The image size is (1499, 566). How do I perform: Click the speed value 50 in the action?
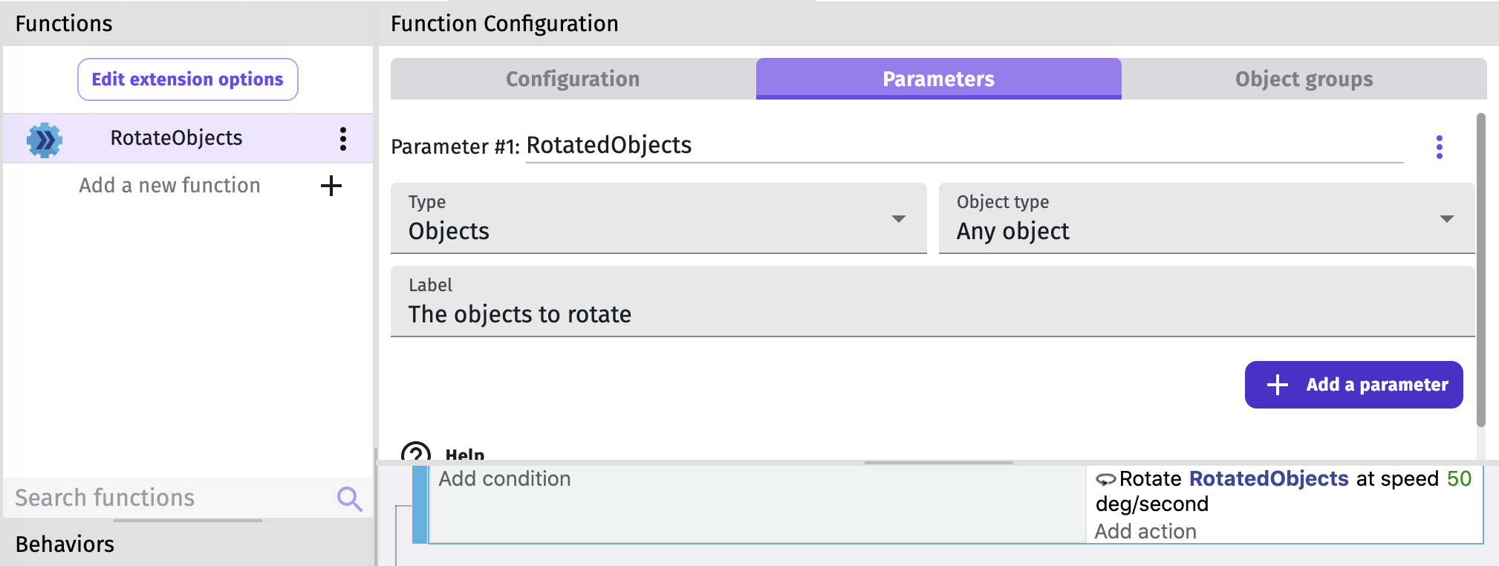click(1459, 479)
